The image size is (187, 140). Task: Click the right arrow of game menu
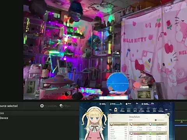[x=166, y=110]
